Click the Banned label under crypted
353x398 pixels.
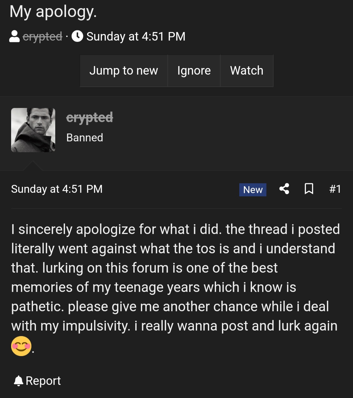click(84, 137)
